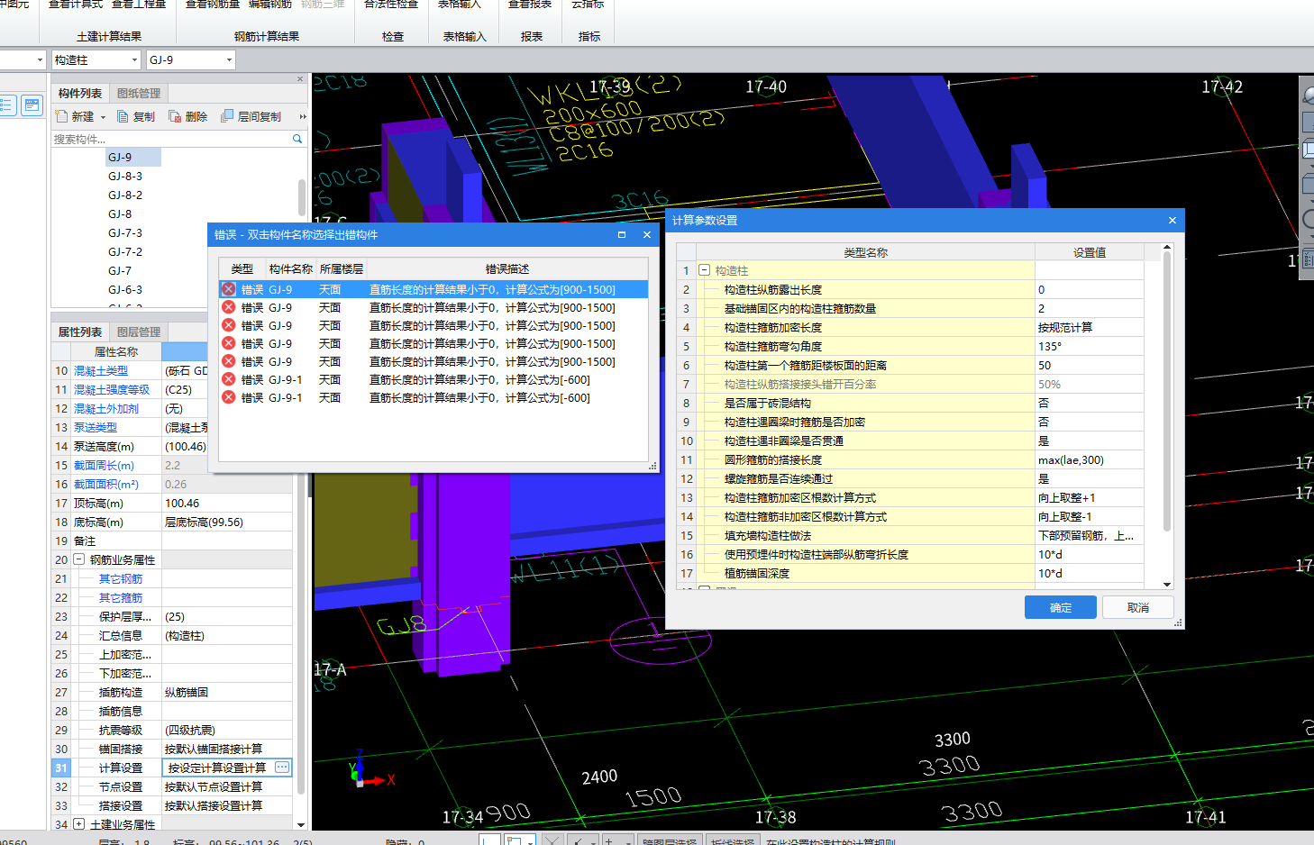The height and width of the screenshot is (845, 1314).
Task: Select the last GJ-9-1 error row
Action: coord(433,397)
